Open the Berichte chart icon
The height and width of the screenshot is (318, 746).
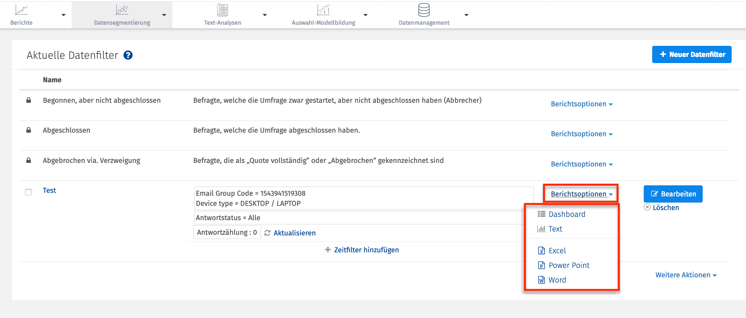click(22, 10)
